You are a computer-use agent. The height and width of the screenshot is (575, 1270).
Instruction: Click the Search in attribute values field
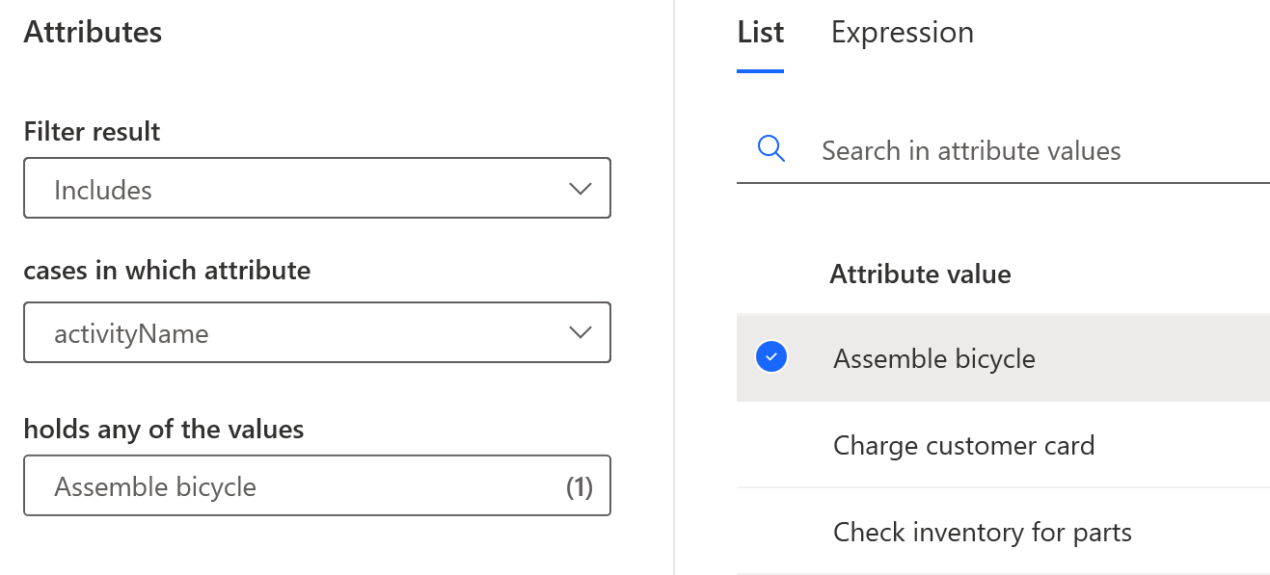[x=971, y=150]
